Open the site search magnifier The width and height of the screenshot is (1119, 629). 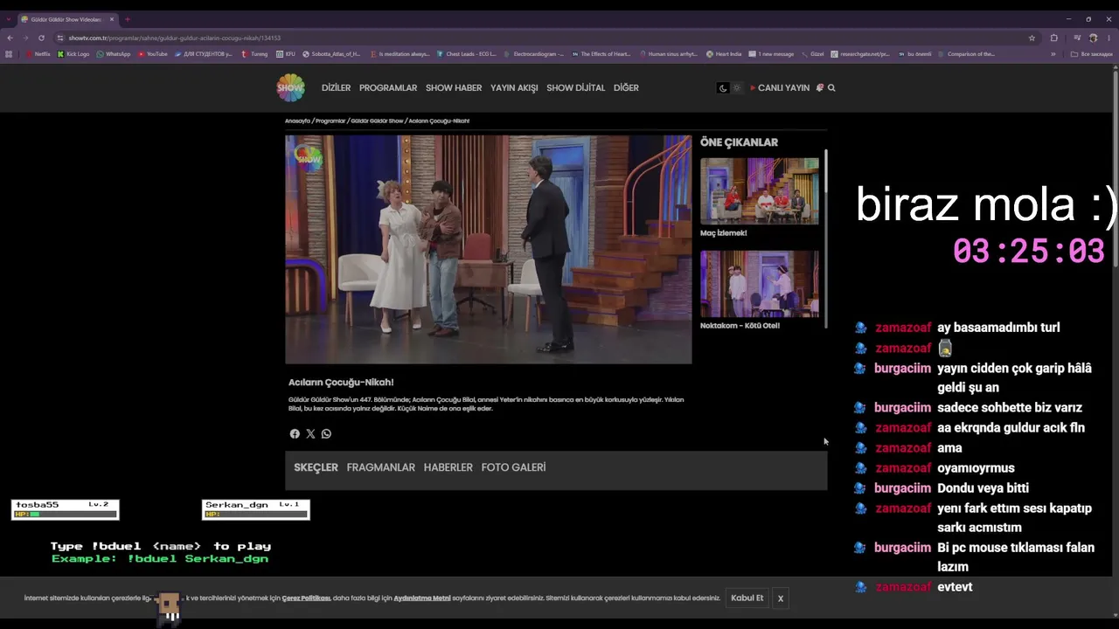coord(831,88)
